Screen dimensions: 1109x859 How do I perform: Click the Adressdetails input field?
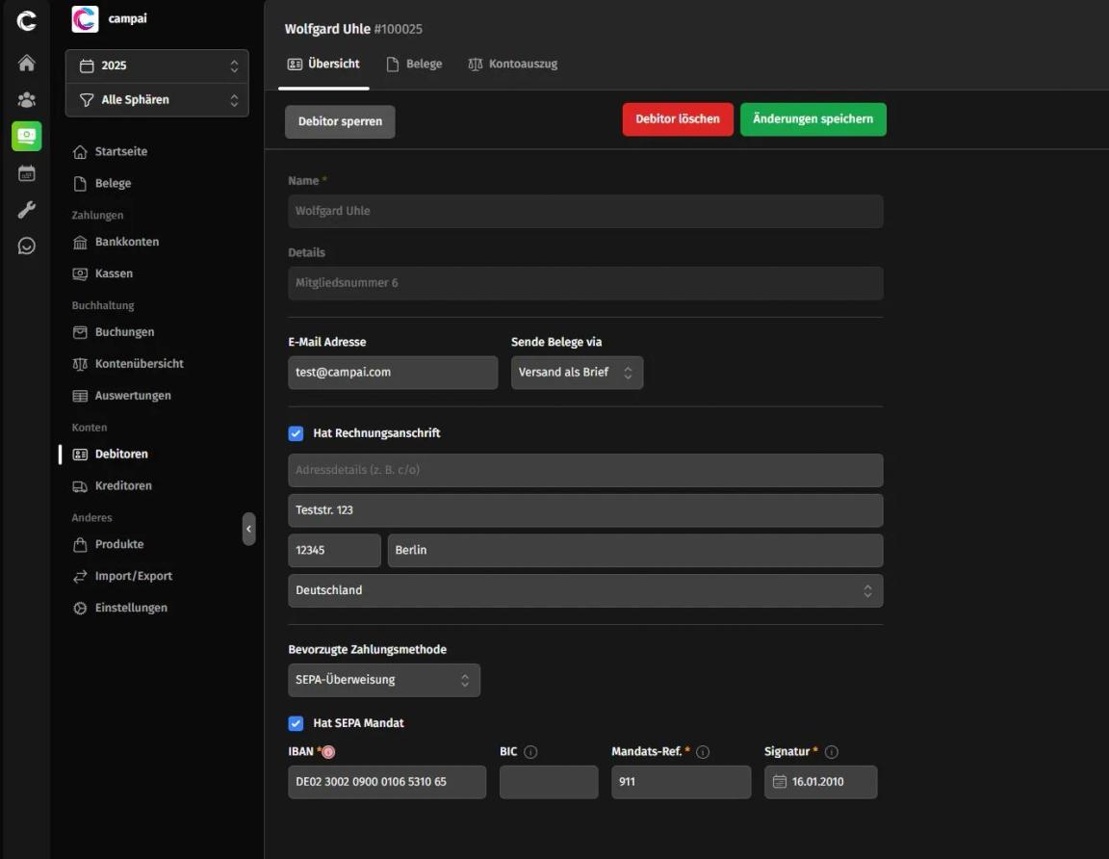click(x=585, y=470)
